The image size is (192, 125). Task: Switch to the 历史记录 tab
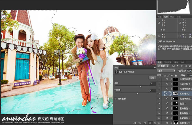click(x=168, y=62)
